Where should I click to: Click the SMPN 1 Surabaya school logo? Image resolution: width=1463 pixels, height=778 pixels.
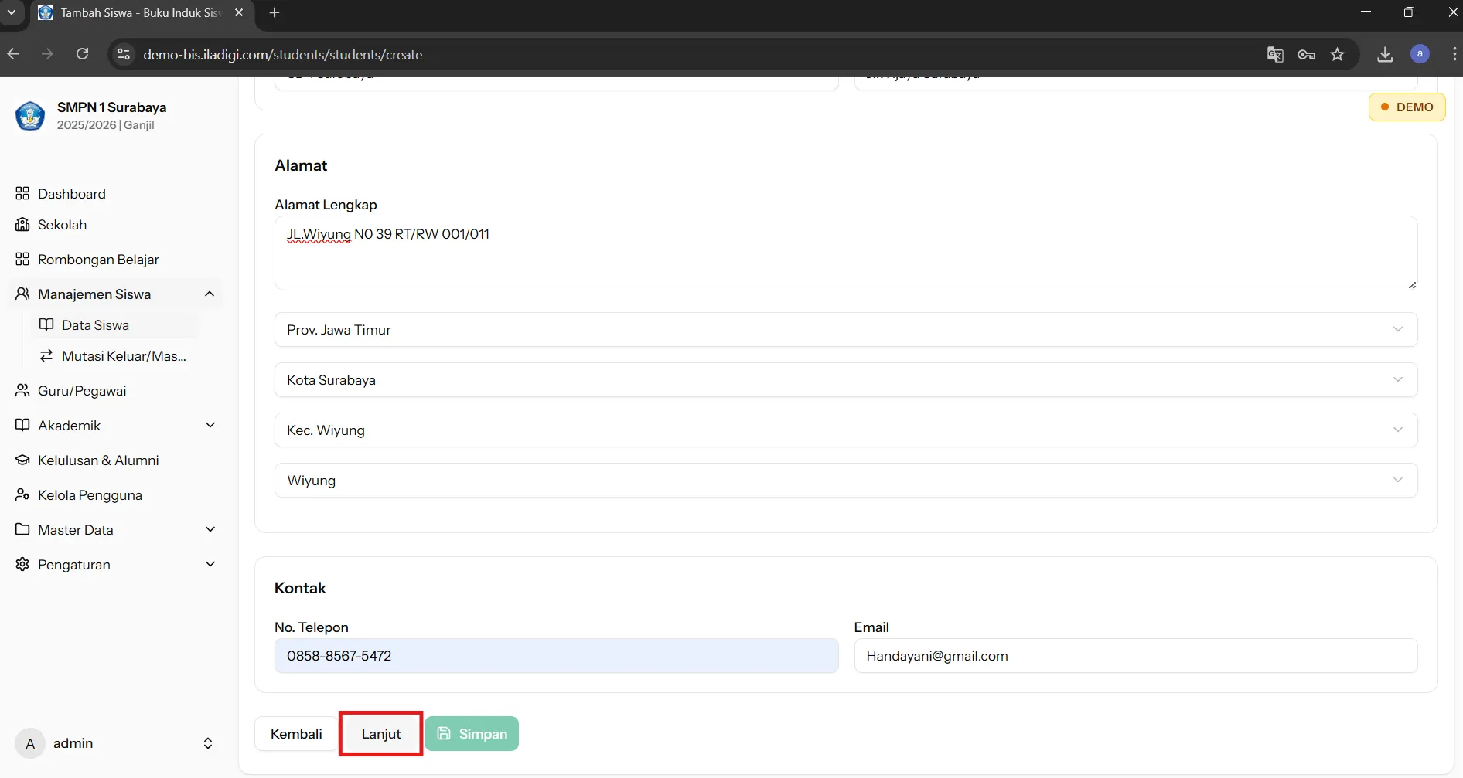[x=30, y=116]
